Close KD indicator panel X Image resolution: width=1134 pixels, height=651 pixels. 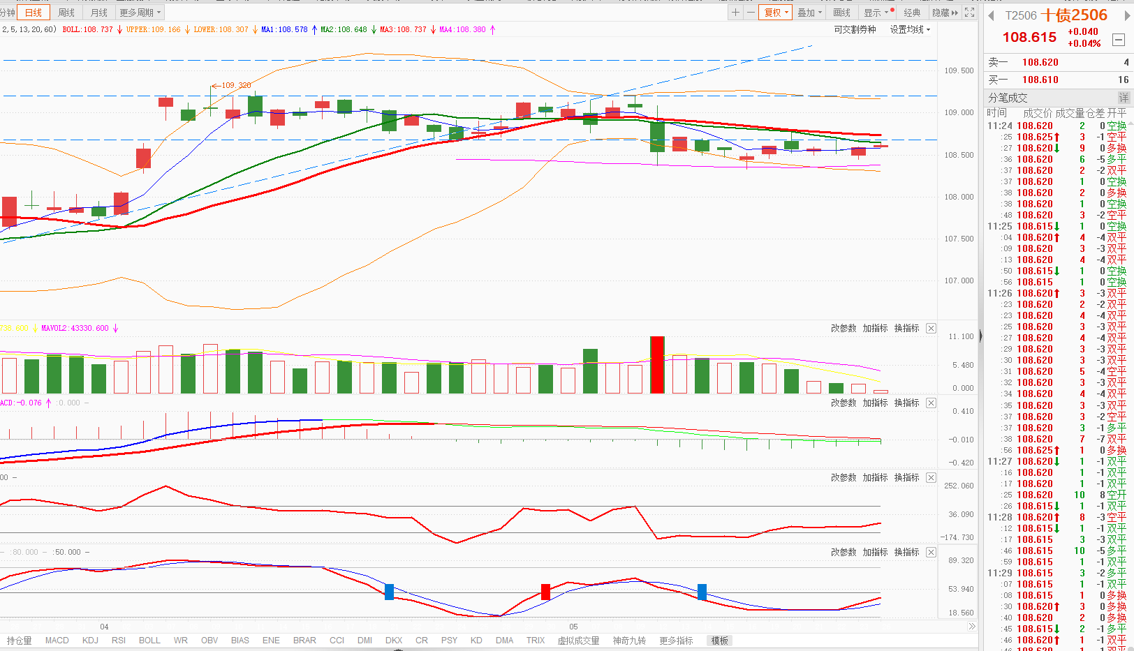point(931,552)
